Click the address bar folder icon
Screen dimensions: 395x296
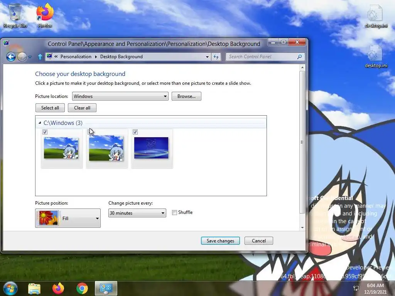click(49, 56)
